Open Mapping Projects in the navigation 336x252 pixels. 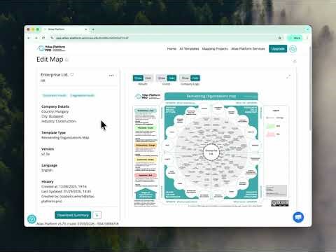215,49
